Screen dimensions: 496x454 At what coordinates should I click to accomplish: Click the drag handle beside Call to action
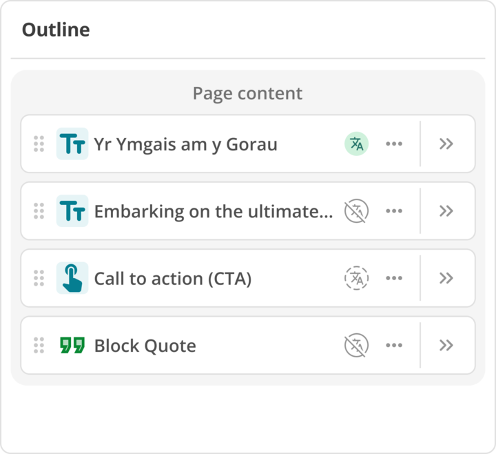39,278
